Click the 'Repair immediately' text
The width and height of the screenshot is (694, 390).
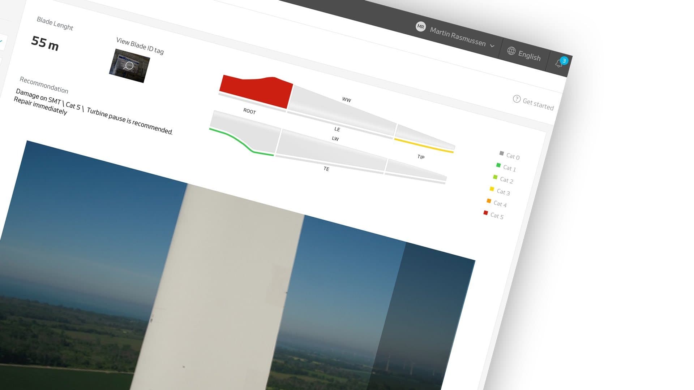40,106
